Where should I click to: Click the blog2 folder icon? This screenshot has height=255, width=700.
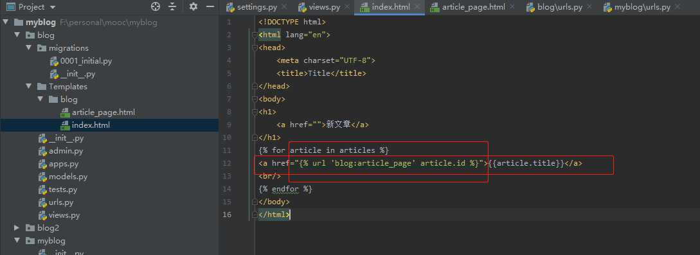(30, 228)
